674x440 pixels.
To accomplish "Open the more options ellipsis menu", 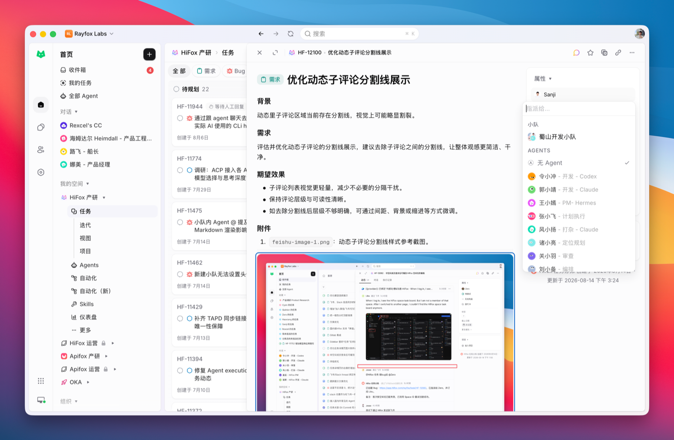I will point(632,53).
